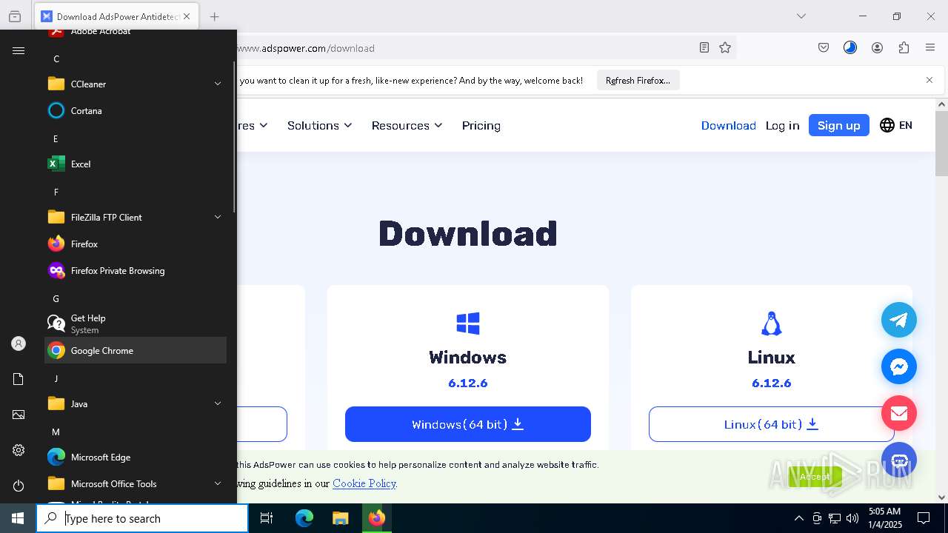The image size is (948, 533).
Task: Go to the Pricing page
Action: coord(481,125)
